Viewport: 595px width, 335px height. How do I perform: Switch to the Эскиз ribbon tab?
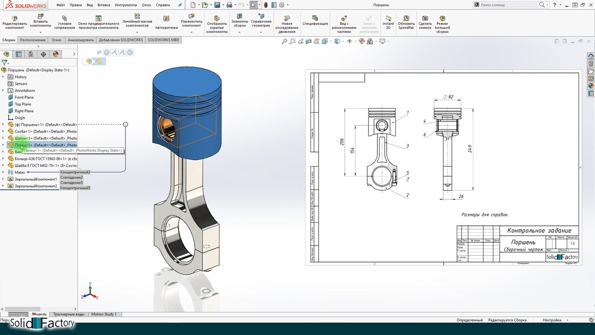click(57, 40)
